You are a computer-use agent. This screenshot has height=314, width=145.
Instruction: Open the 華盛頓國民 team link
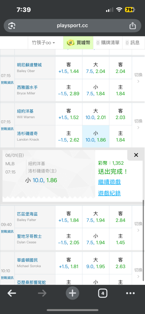(x=27, y=260)
